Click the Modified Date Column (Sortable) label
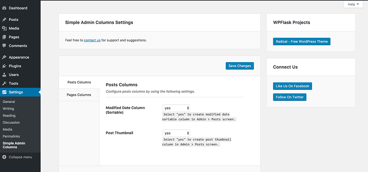This screenshot has height=172, width=368. 125,110
